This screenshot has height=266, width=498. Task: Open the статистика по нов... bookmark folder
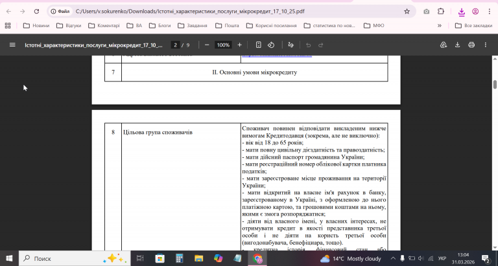pos(329,26)
